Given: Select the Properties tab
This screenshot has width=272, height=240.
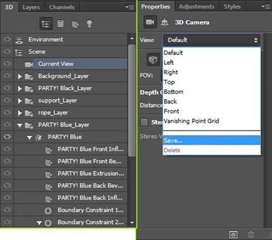Looking at the screenshot, I should coord(156,7).
